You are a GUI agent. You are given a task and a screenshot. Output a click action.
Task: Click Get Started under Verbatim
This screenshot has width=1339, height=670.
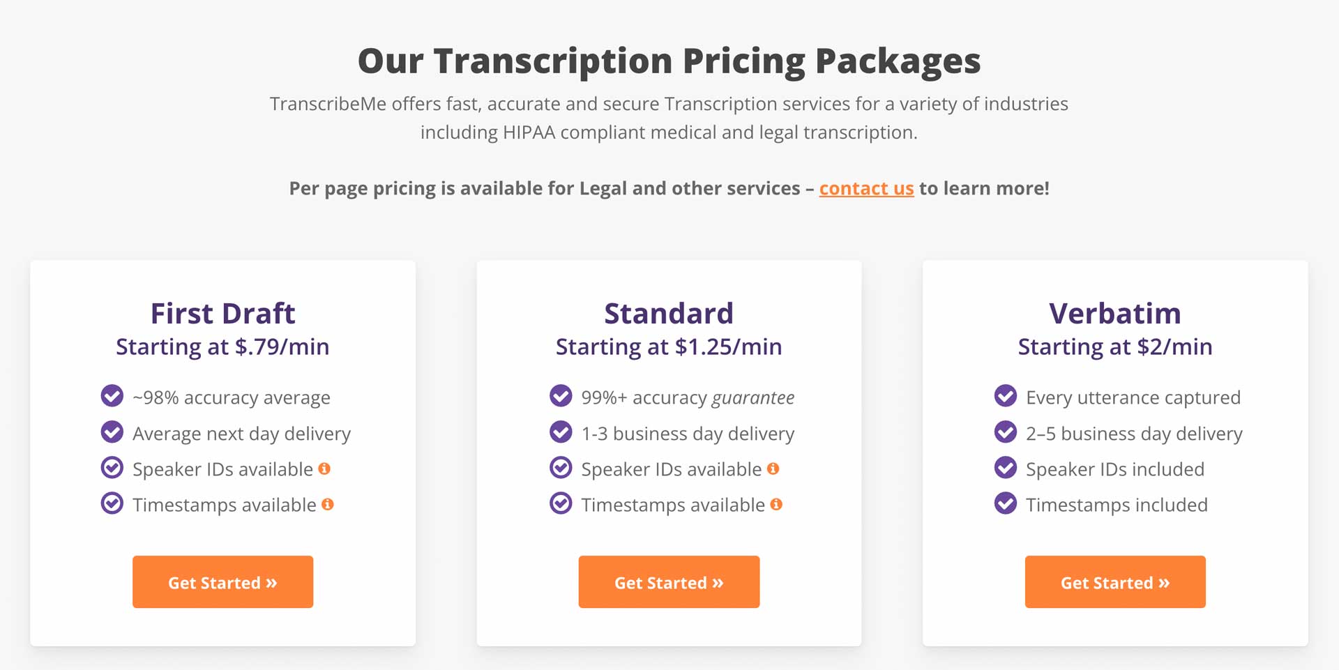coord(1114,581)
